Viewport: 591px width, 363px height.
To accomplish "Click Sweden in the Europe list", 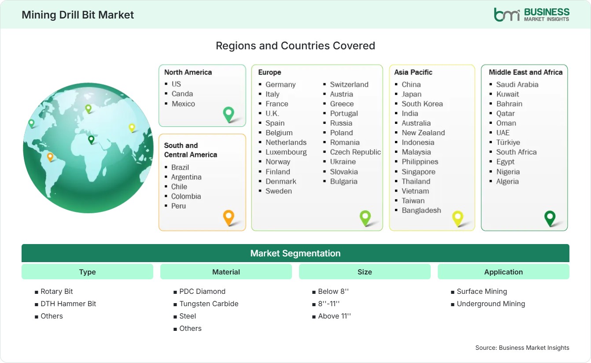I will [x=279, y=191].
